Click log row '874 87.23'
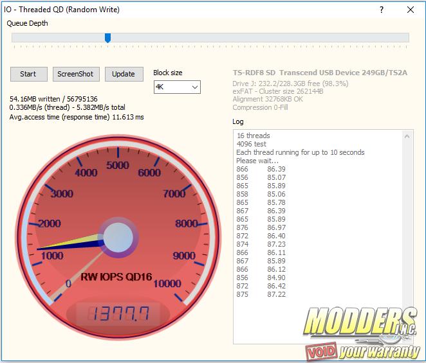 coord(261,244)
